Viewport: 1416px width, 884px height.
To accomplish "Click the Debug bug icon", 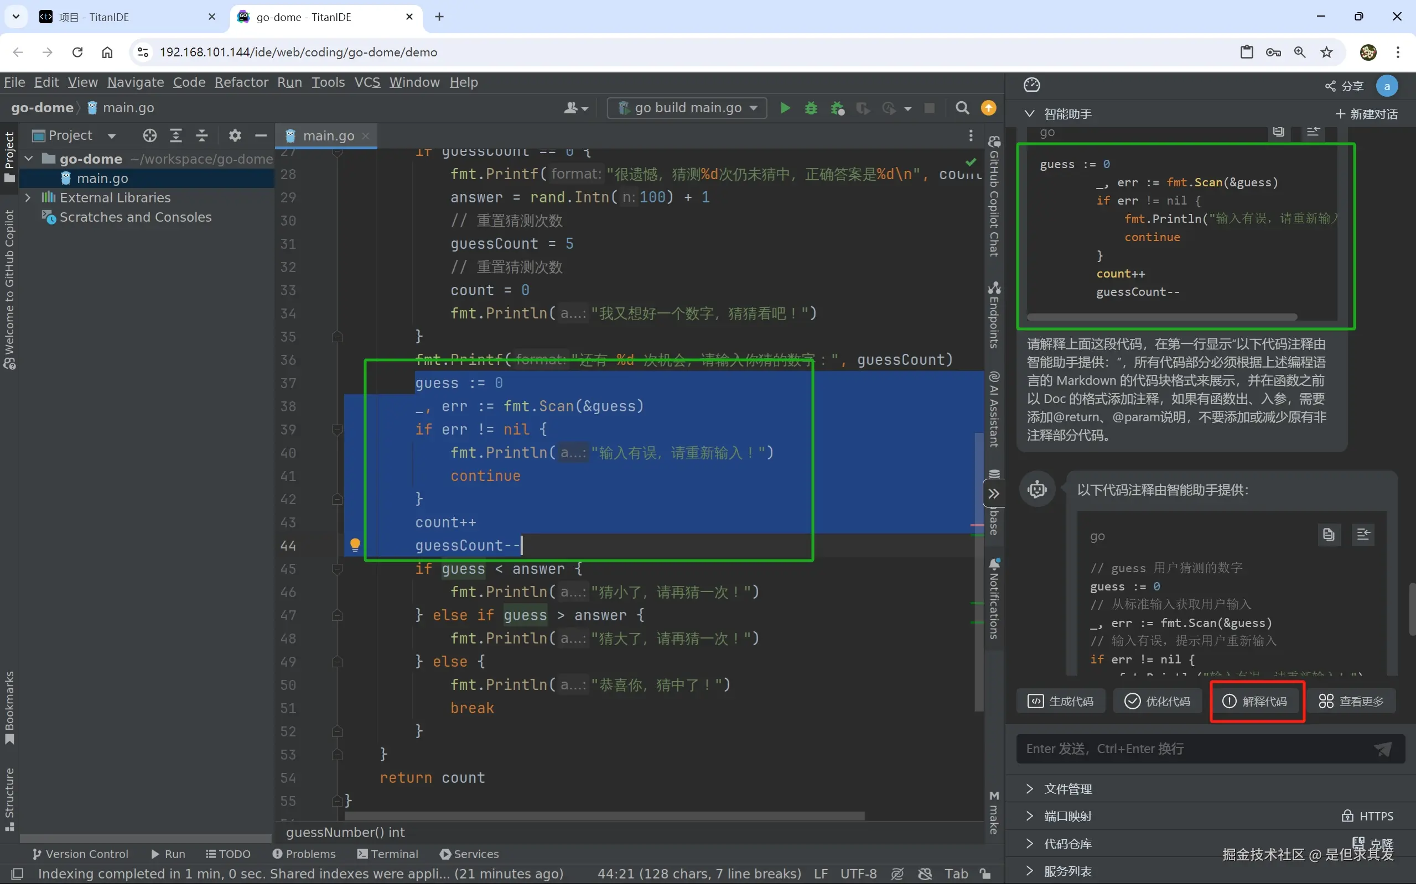I will click(811, 108).
